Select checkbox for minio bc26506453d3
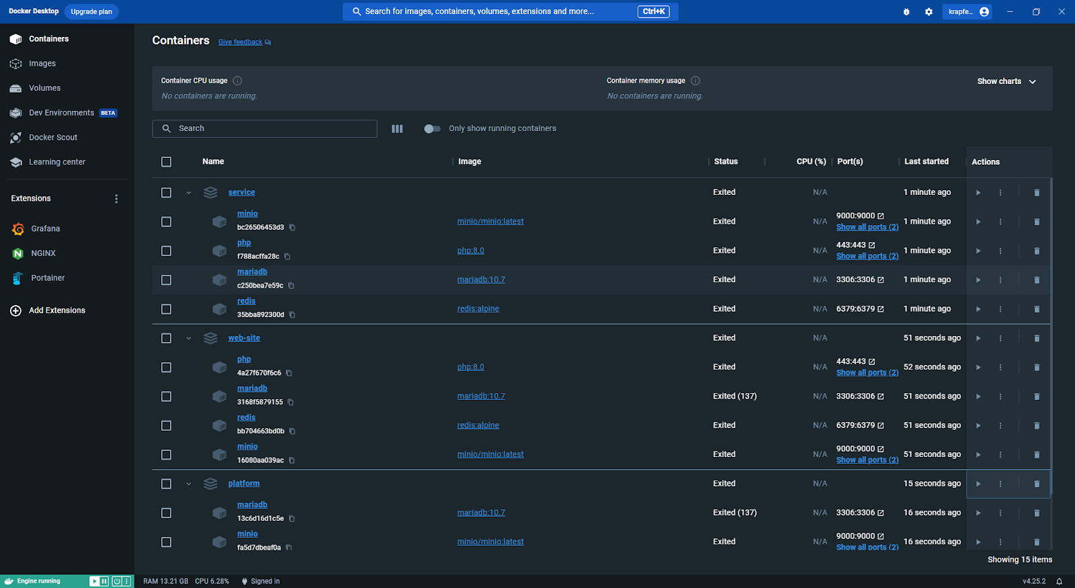The height and width of the screenshot is (588, 1075). pos(166,222)
